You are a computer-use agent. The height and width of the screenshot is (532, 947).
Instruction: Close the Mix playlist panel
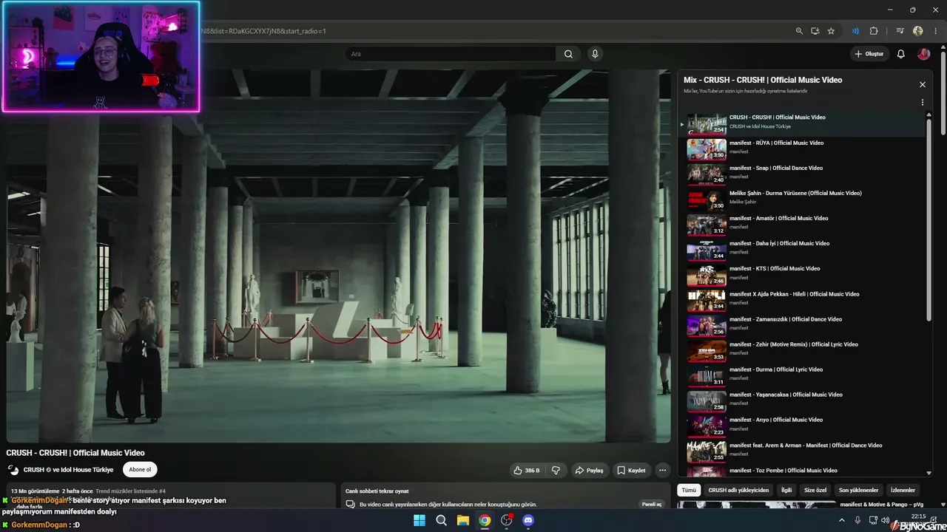pos(923,84)
